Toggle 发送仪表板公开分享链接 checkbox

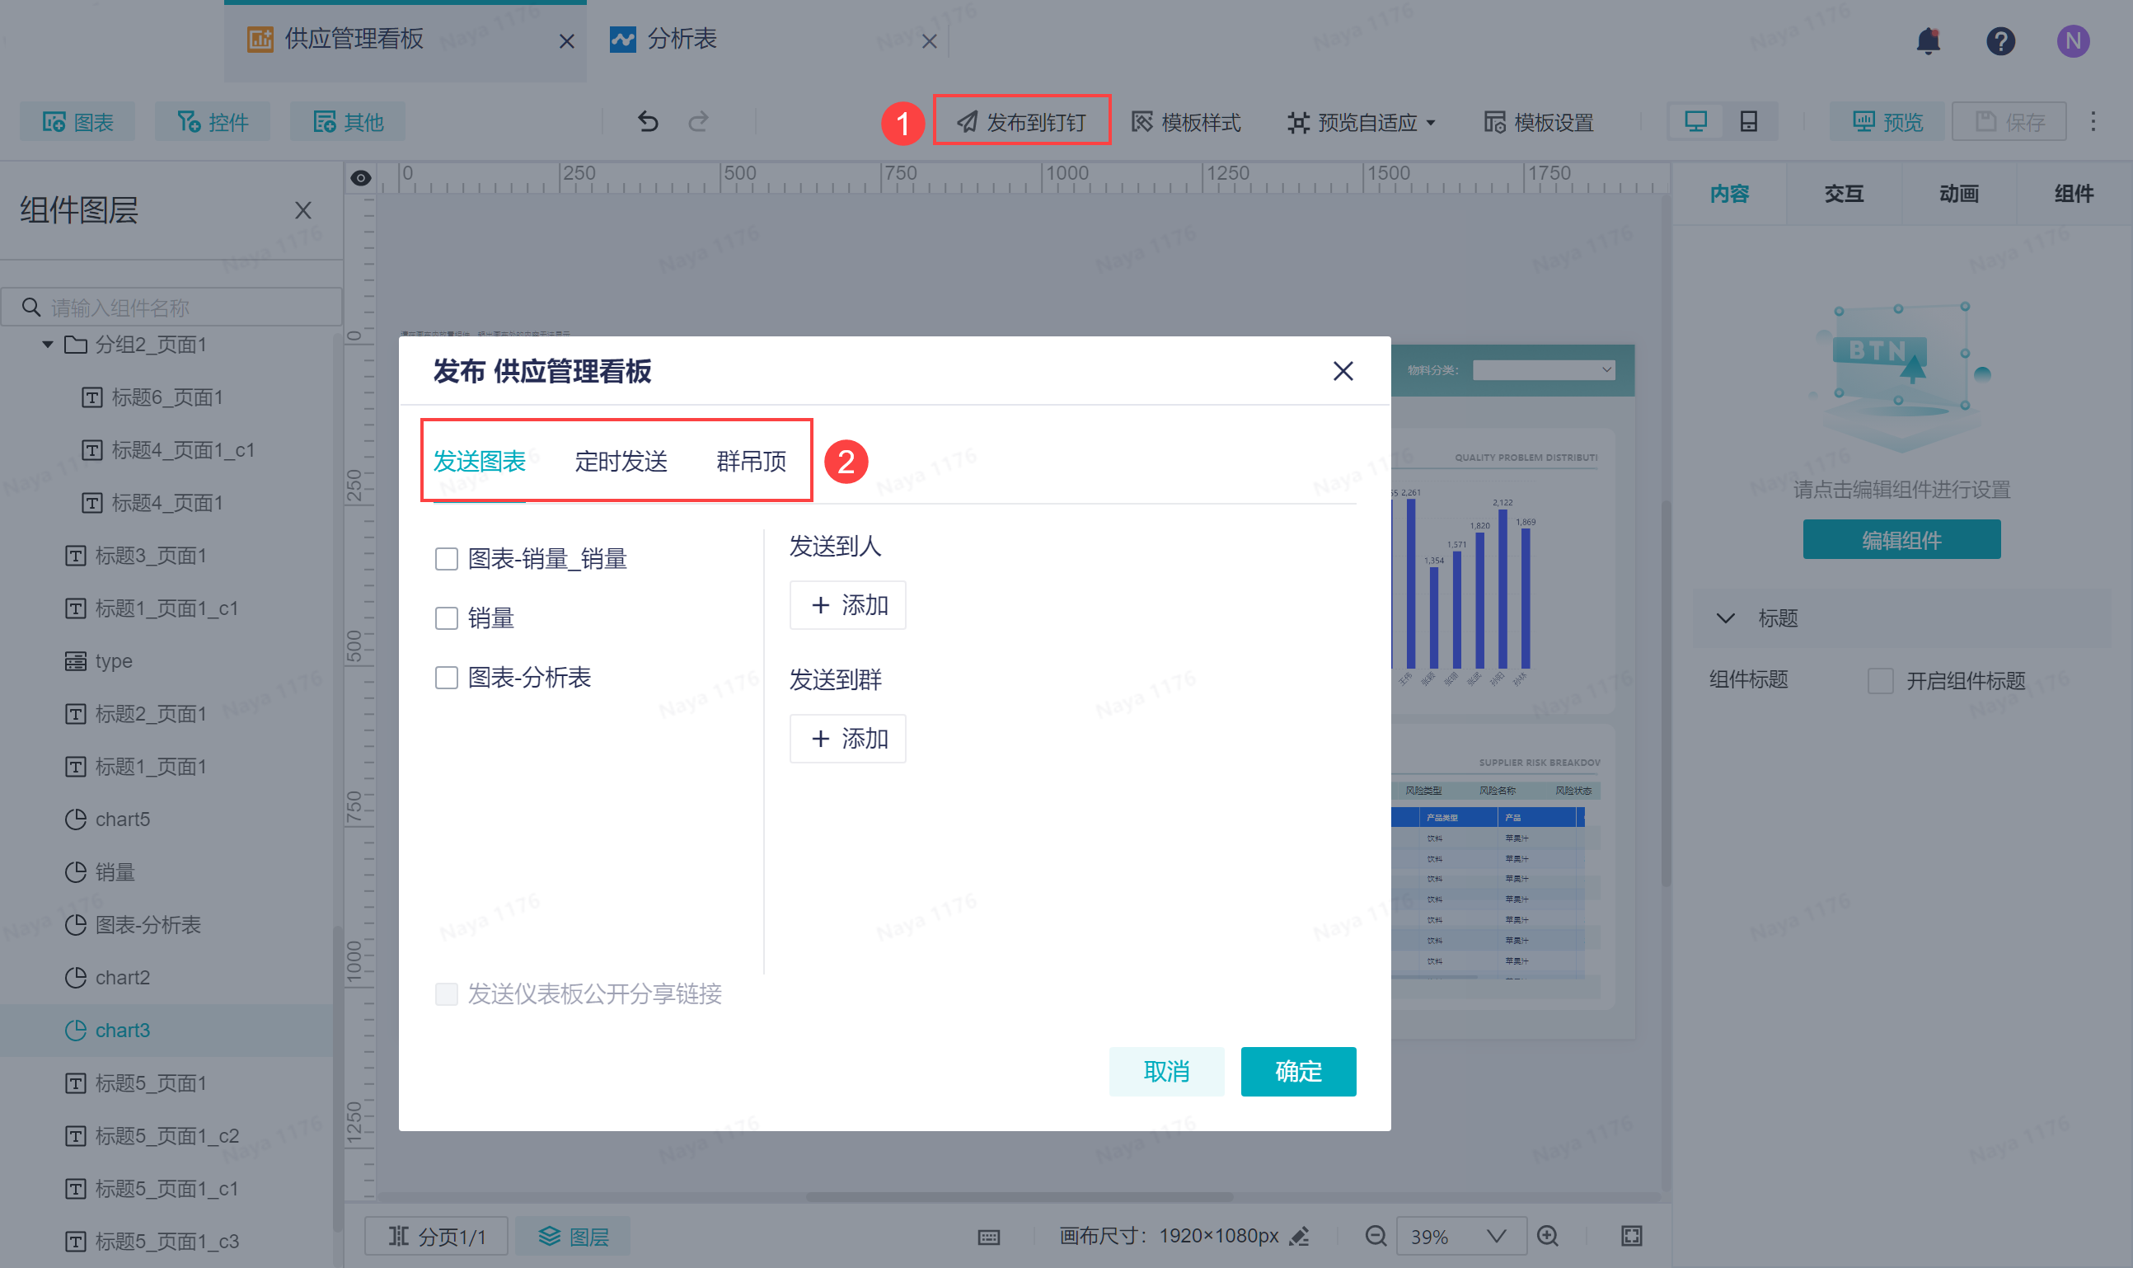[x=446, y=993]
